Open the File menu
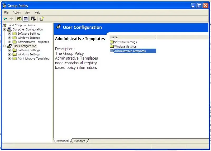This screenshot has width=211, height=151. [x=6, y=12]
